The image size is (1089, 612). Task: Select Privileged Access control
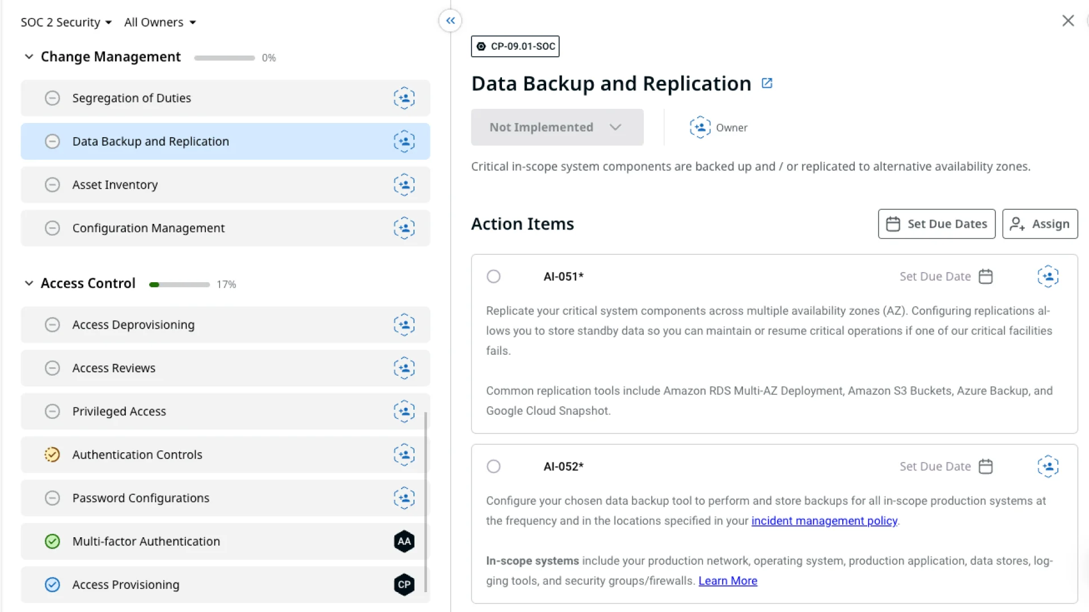119,411
